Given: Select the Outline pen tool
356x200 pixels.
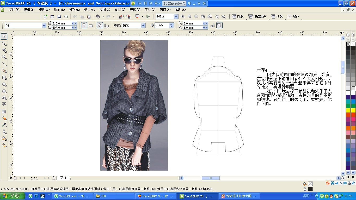Looking at the screenshot, I should tap(4, 132).
